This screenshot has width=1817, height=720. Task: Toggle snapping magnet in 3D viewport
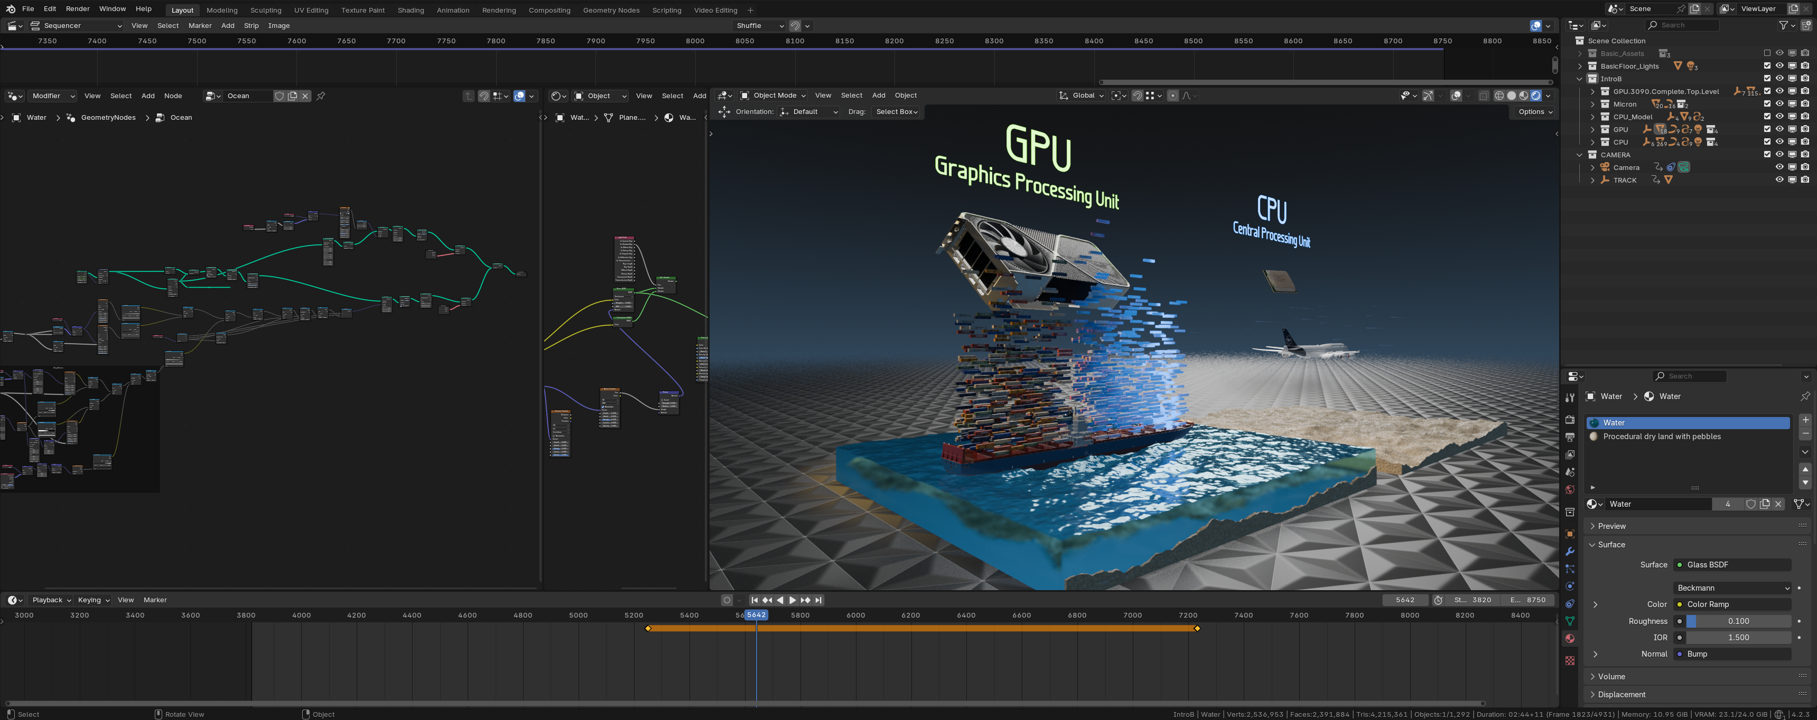point(1137,96)
